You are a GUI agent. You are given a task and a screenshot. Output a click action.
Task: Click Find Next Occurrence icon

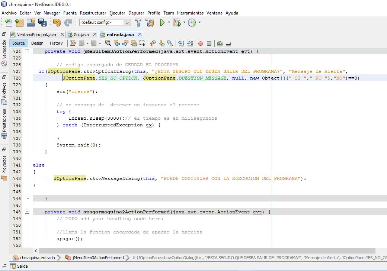point(125,43)
